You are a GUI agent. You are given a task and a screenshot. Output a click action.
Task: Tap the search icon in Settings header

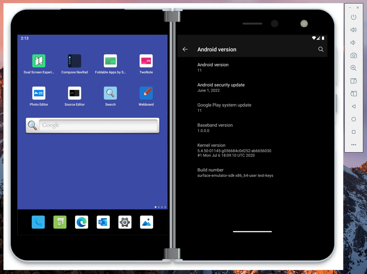pos(321,50)
